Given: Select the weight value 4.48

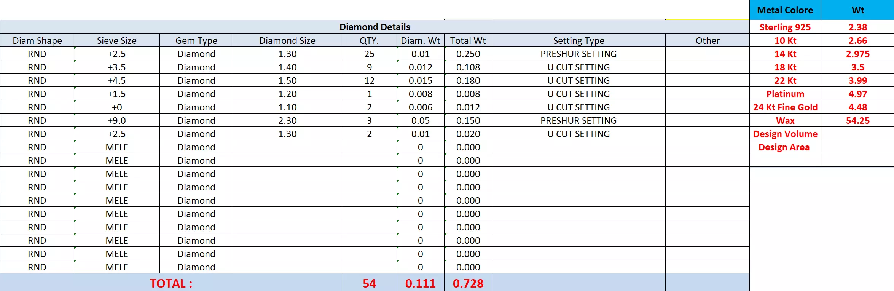Looking at the screenshot, I should 858,107.
